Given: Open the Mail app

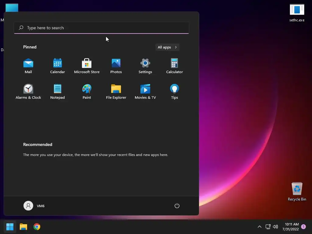Looking at the screenshot, I should (28, 66).
